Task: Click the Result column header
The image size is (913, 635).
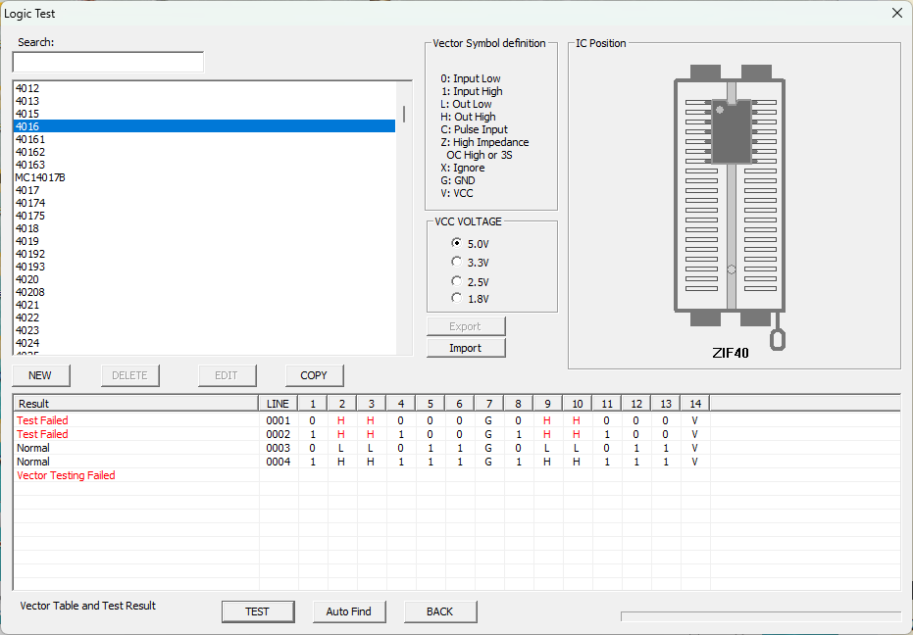Action: tap(34, 403)
